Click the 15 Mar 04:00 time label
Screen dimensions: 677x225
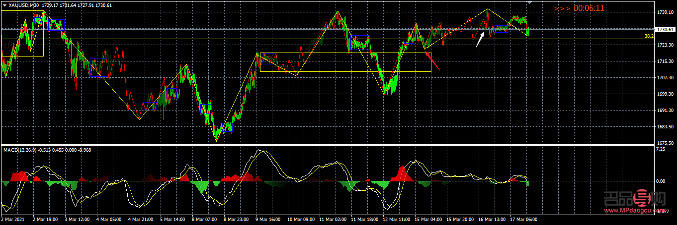[428, 219]
